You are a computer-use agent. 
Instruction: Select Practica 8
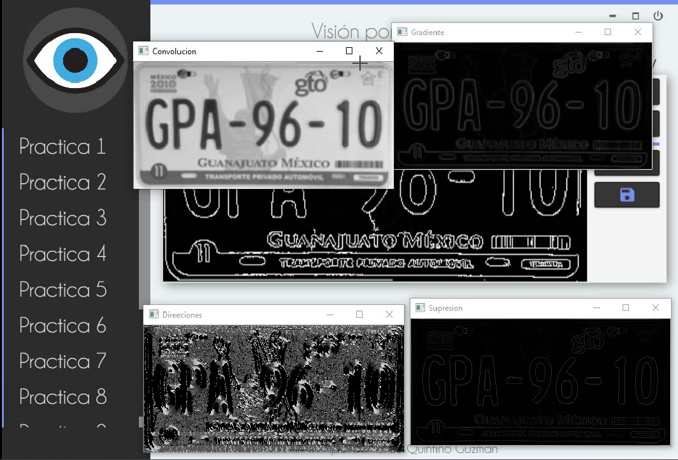click(x=62, y=396)
